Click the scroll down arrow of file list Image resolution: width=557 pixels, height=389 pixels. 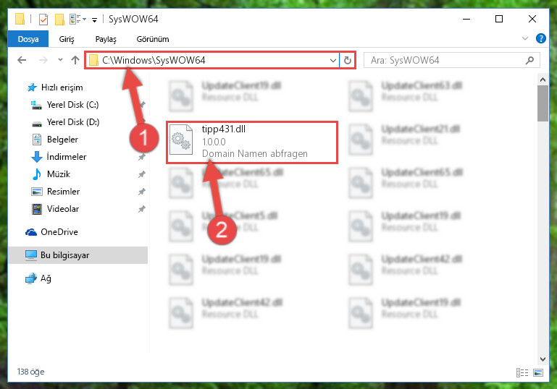543,359
